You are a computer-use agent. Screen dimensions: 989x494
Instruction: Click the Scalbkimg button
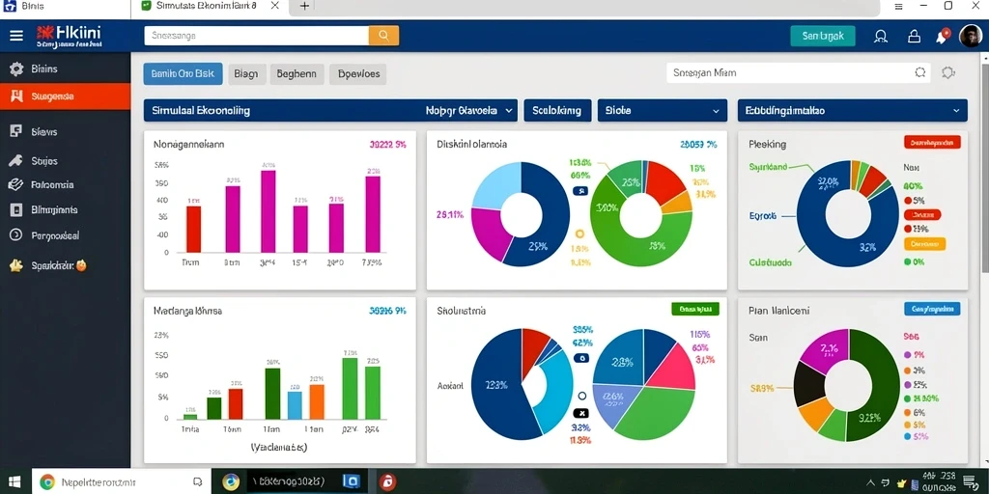click(557, 110)
